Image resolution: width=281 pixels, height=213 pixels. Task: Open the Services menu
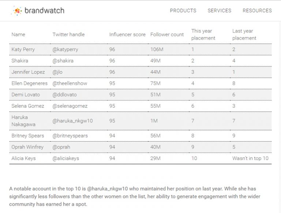[x=220, y=11]
